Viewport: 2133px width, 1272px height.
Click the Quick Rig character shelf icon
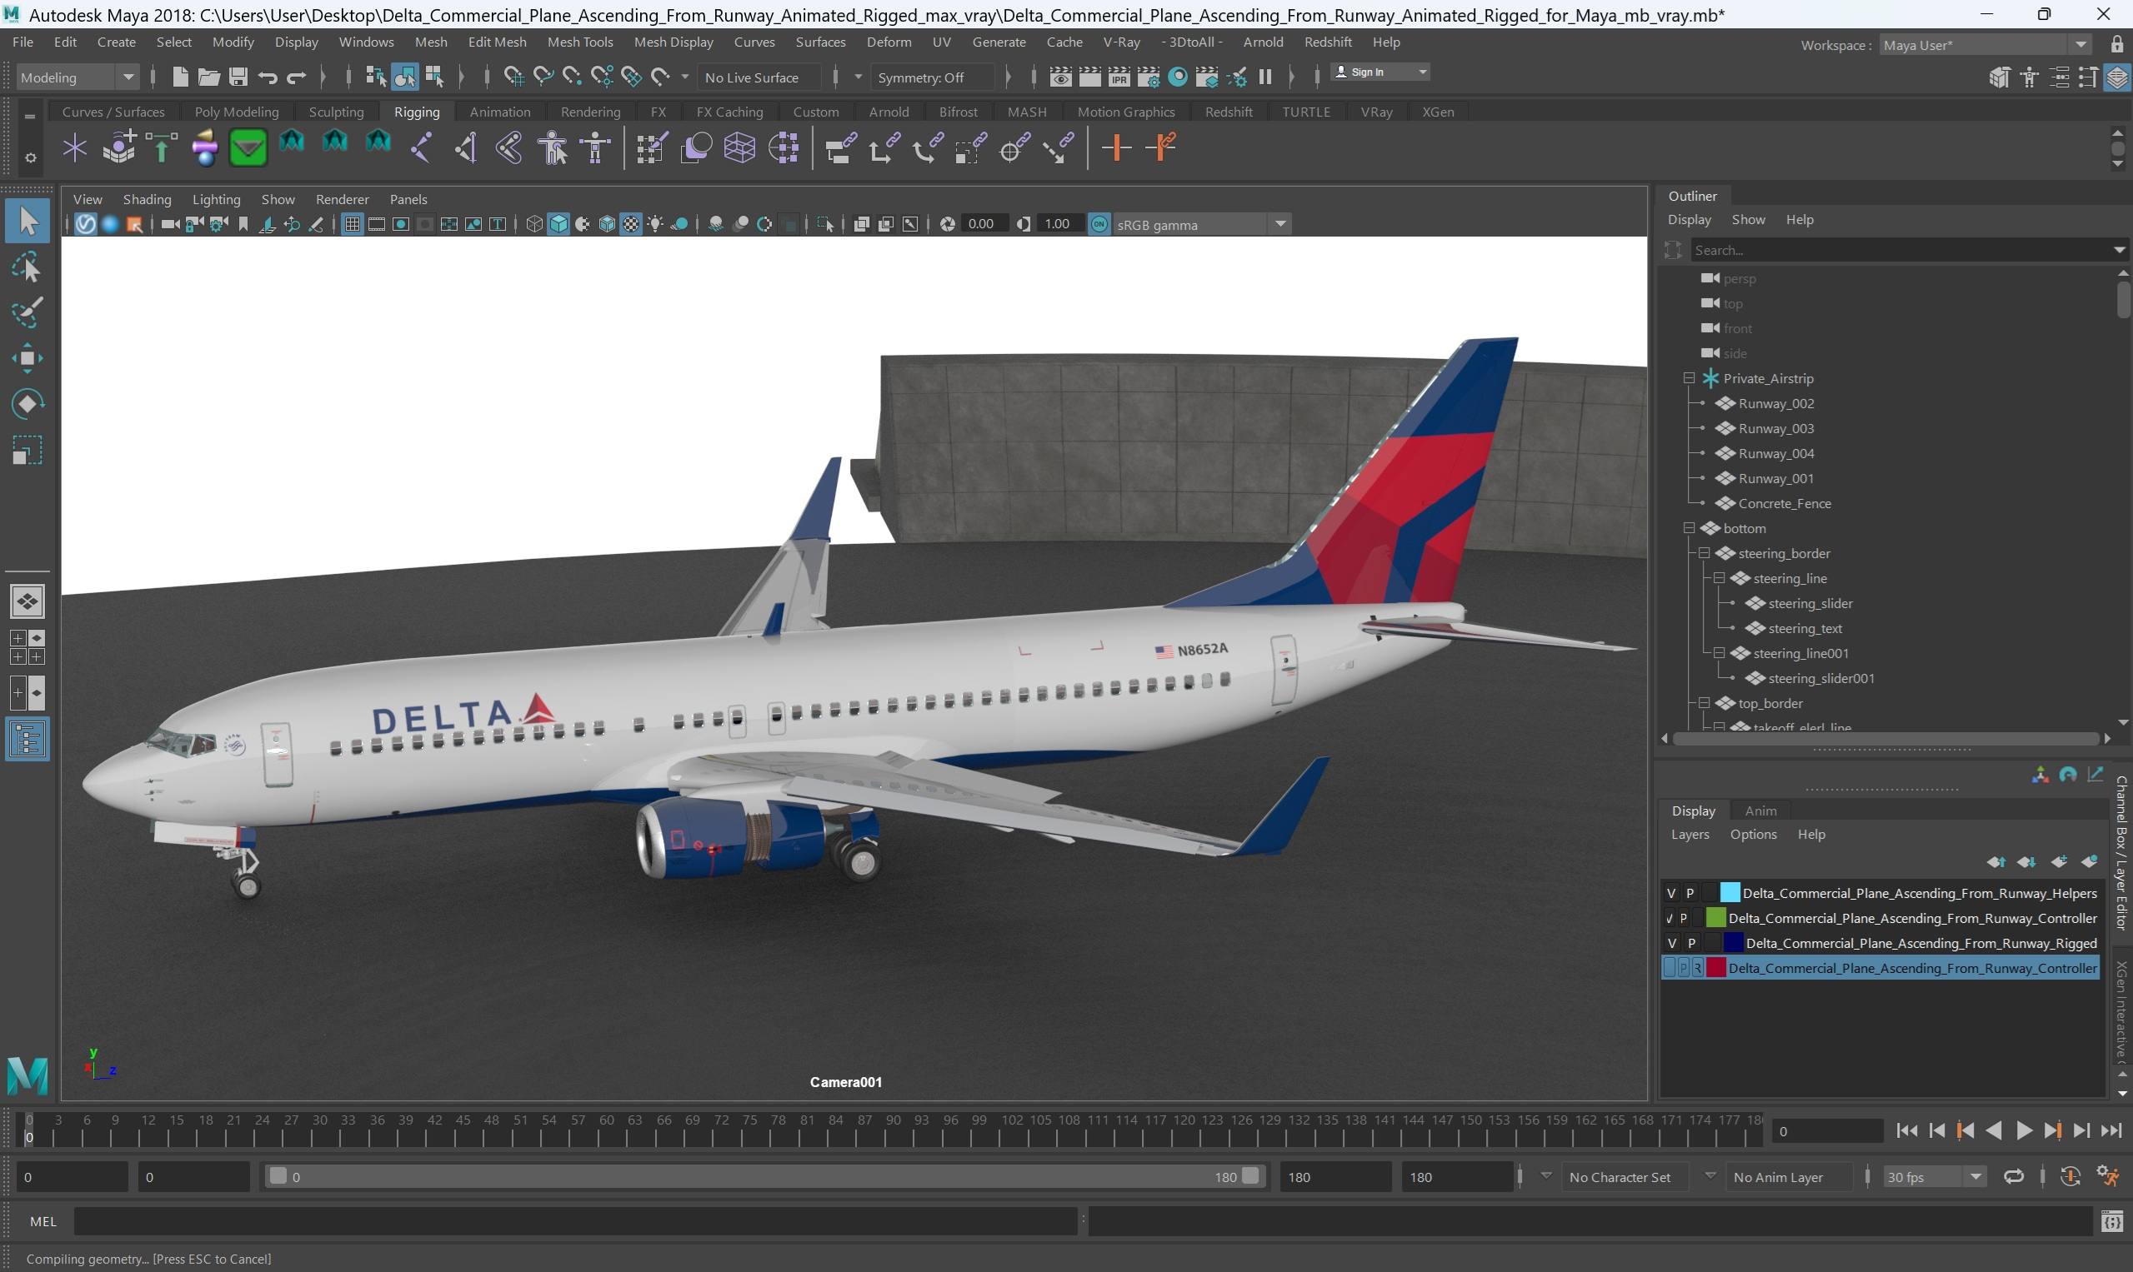(x=553, y=148)
